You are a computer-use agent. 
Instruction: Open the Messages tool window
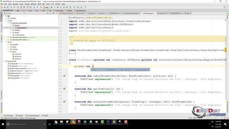coord(9,115)
